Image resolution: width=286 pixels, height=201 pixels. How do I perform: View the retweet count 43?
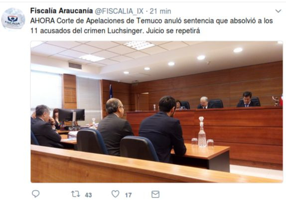88,195
